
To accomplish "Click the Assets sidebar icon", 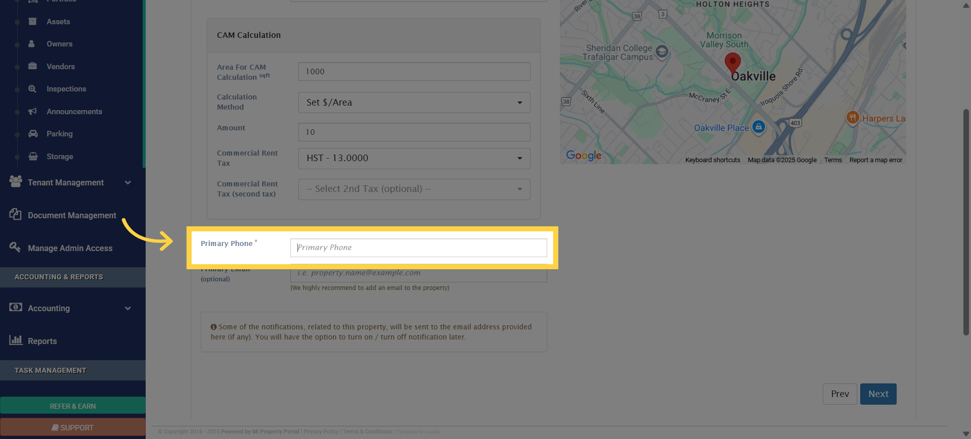I will point(33,22).
